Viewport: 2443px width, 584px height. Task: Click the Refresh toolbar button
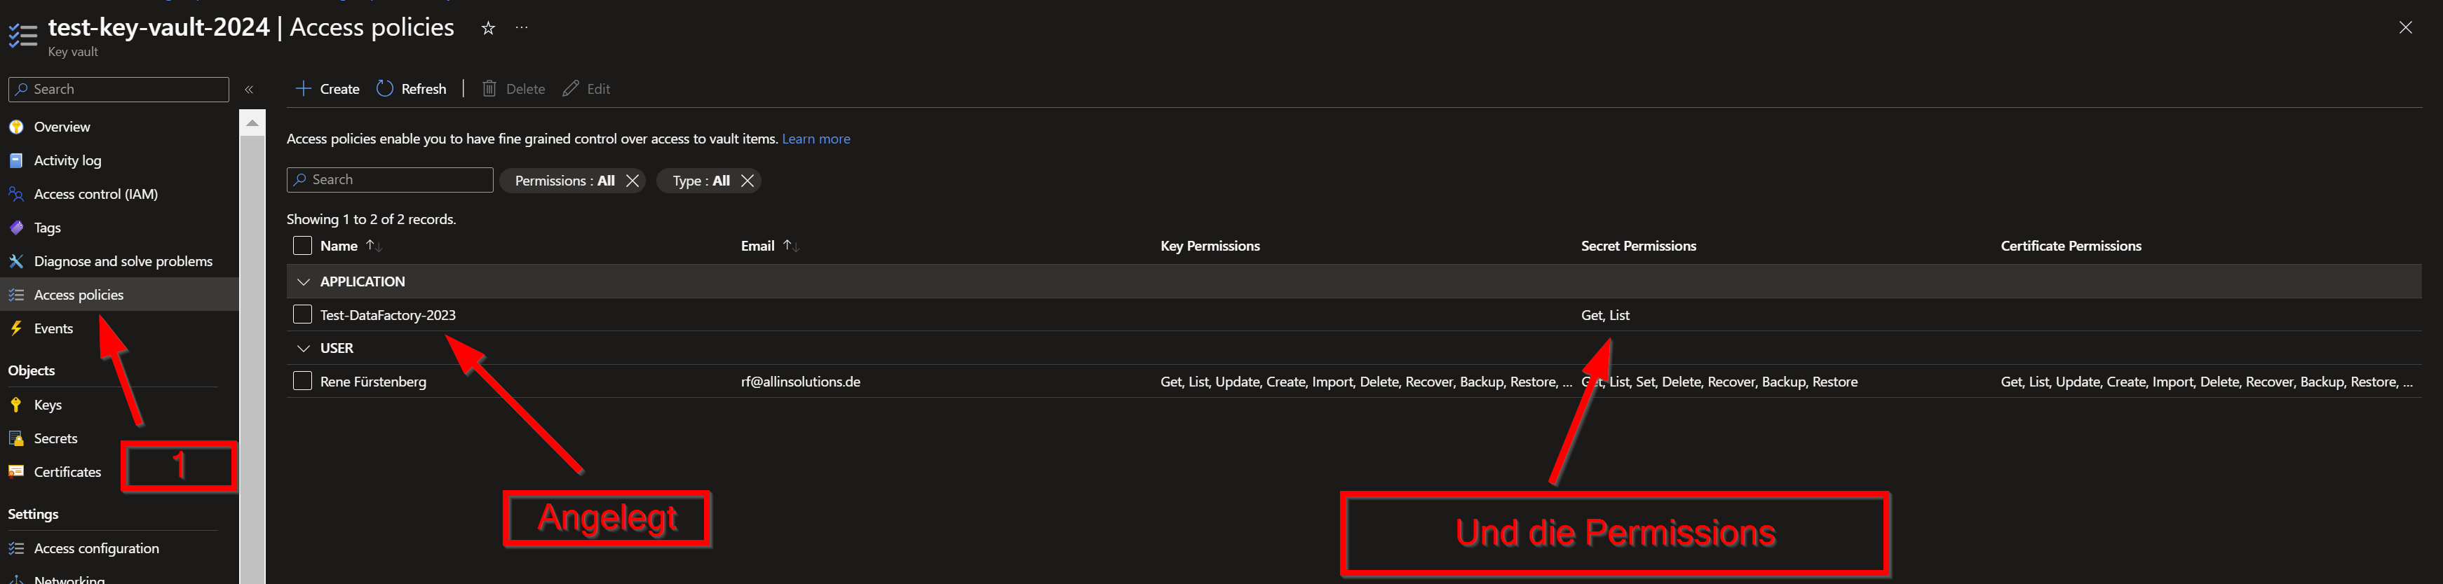coord(412,88)
